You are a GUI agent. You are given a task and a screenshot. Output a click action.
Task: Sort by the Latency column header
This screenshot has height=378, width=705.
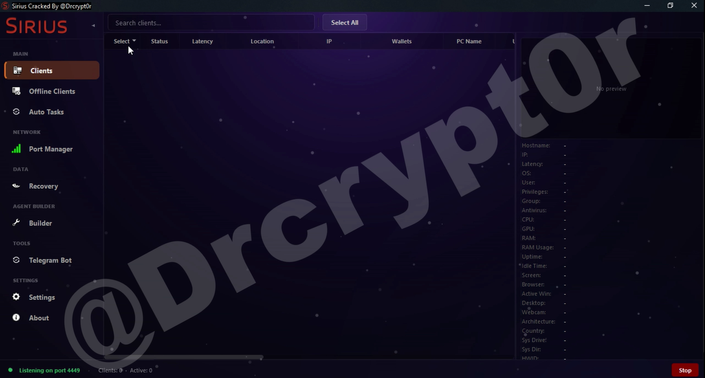tap(202, 41)
